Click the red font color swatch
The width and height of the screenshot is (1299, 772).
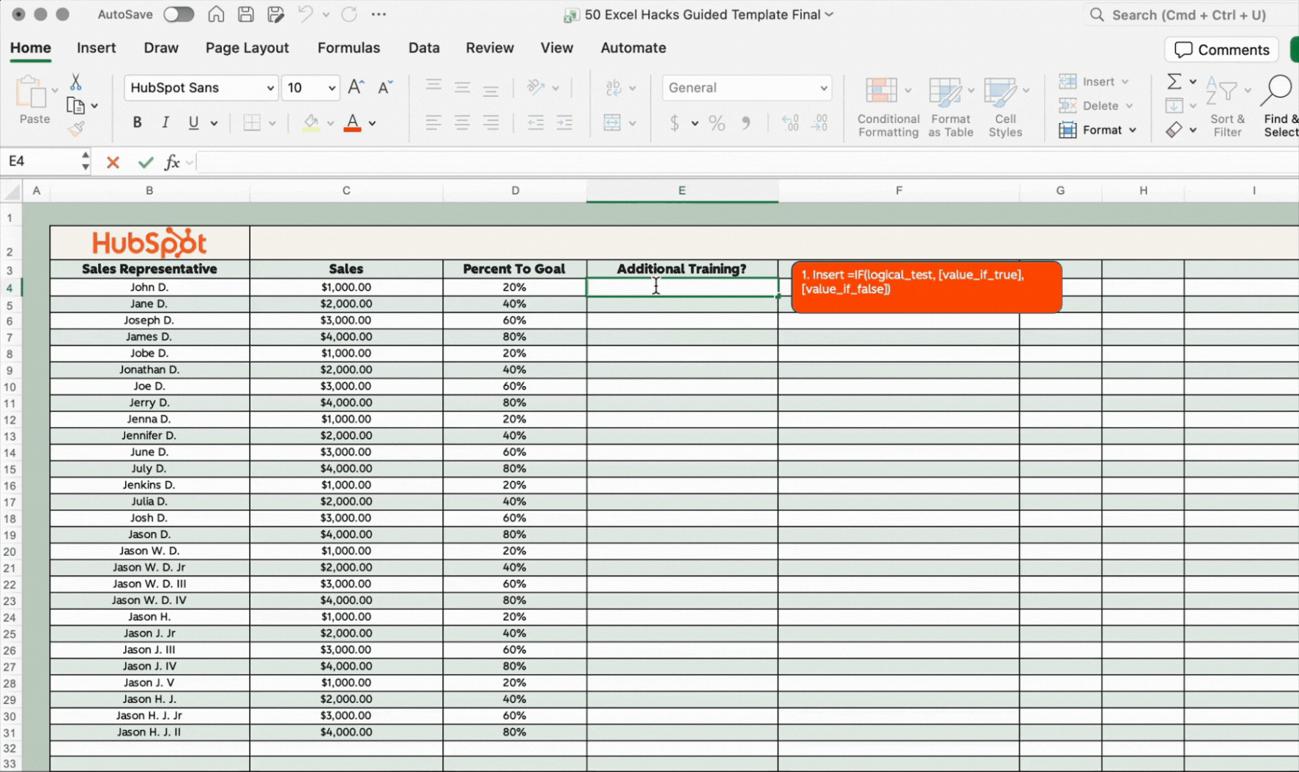(x=352, y=123)
